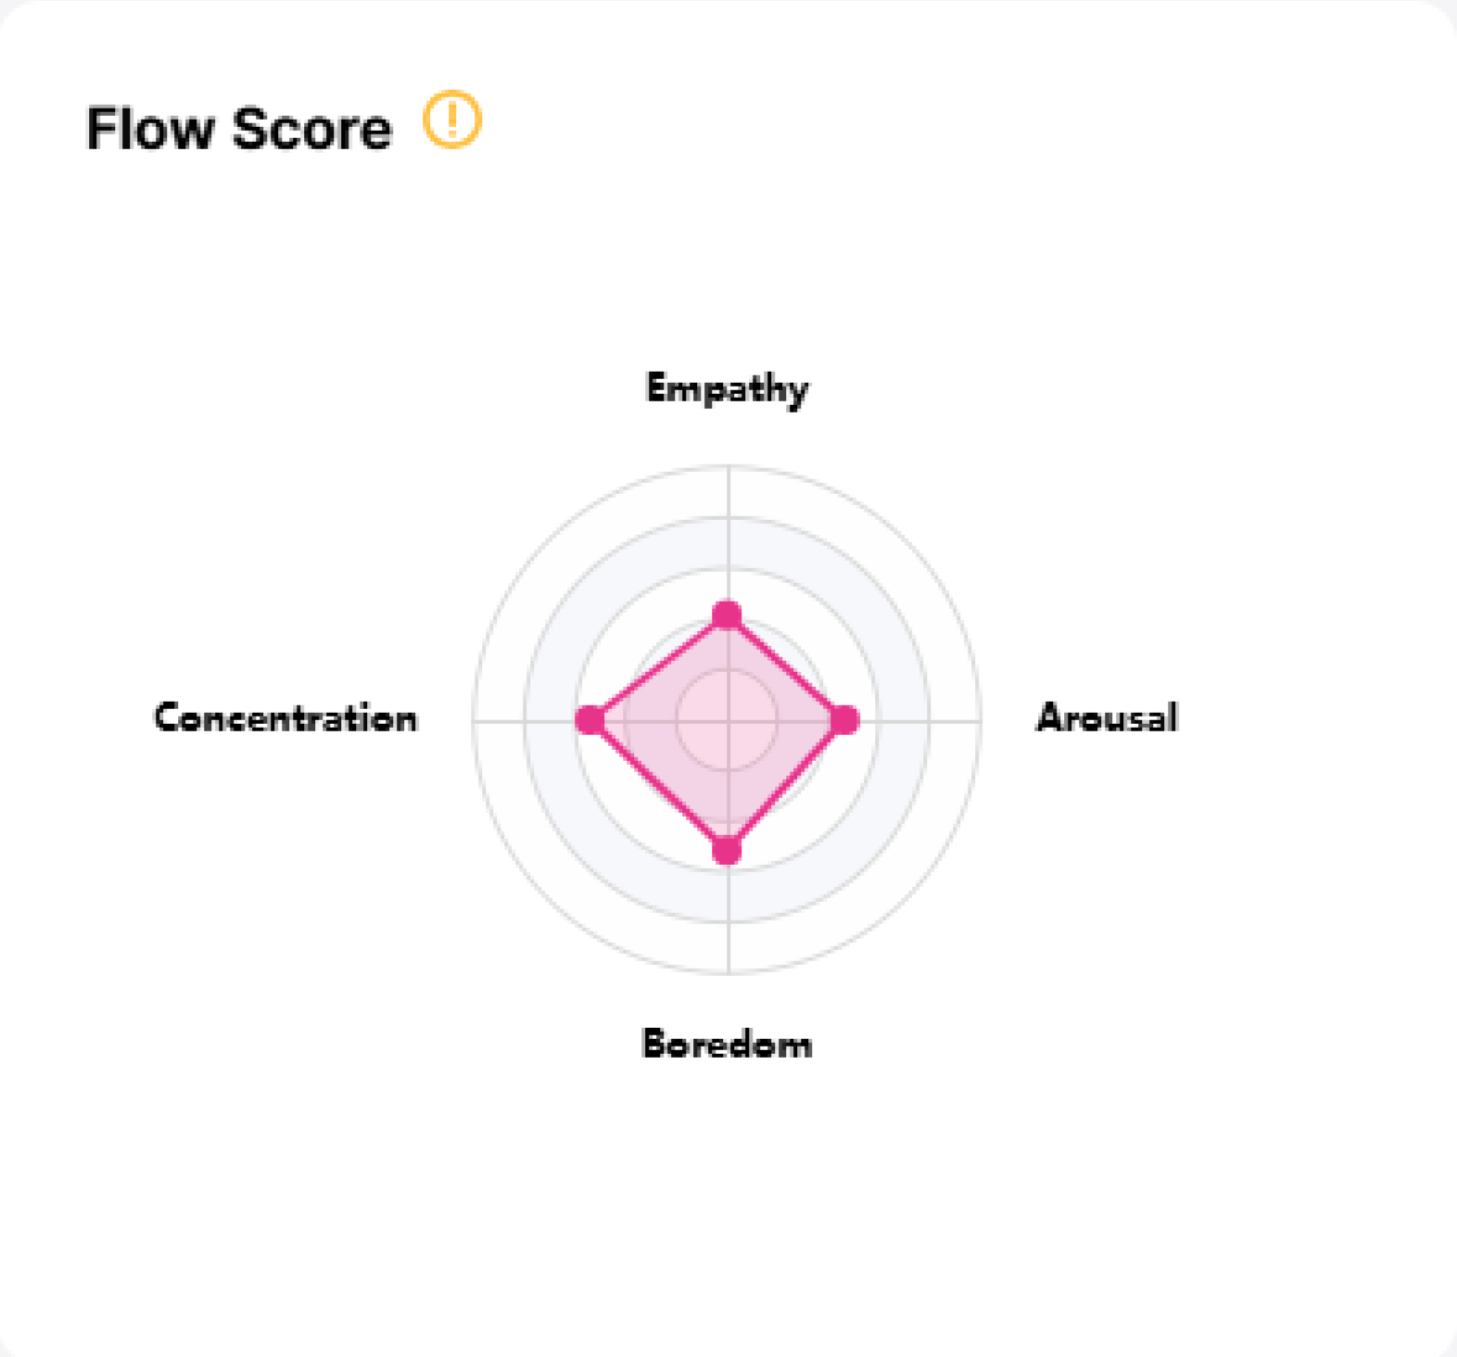Click the pink line between Boredom and Concentration
1457x1357 pixels.
tap(659, 784)
